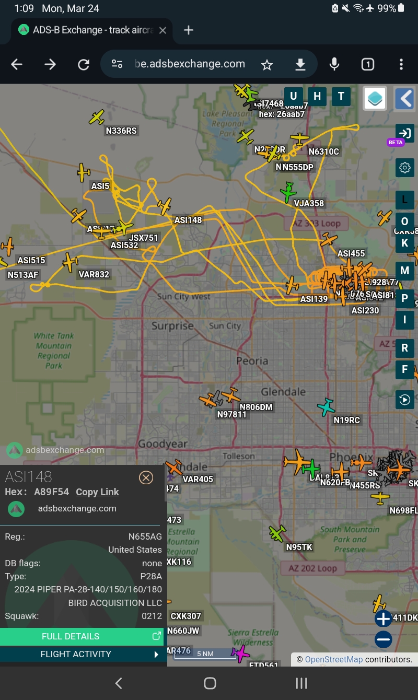The height and width of the screenshot is (700, 418).
Task: Toggle the M map option button
Action: click(x=404, y=271)
